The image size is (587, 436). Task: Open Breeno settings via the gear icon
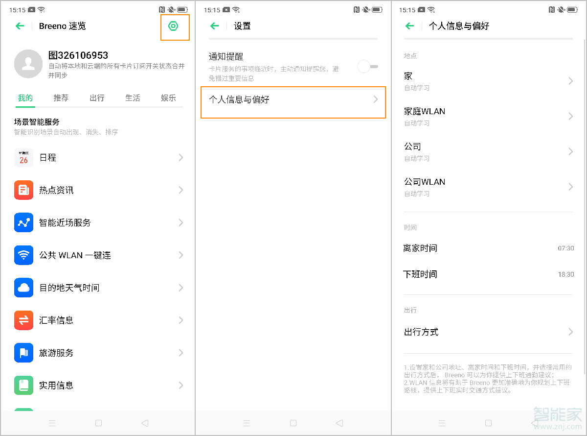tap(175, 27)
